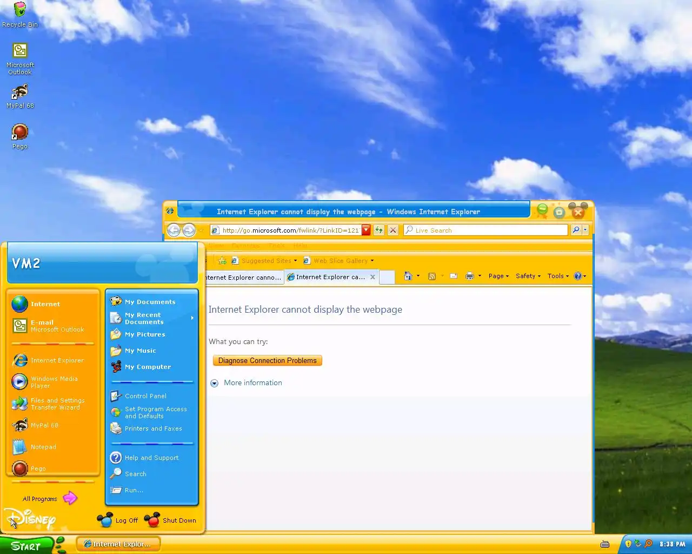Click the Read Mail envelope icon

454,276
